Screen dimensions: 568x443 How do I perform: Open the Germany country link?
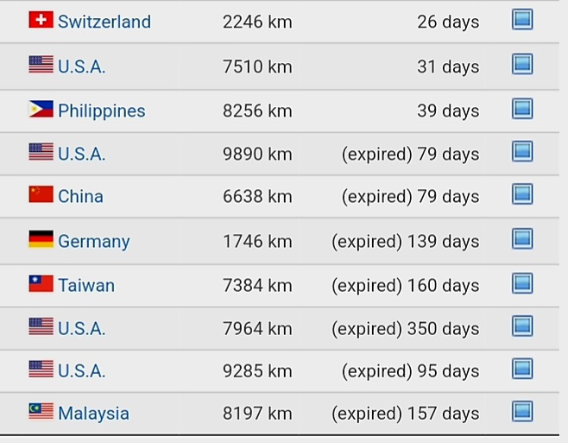(94, 242)
